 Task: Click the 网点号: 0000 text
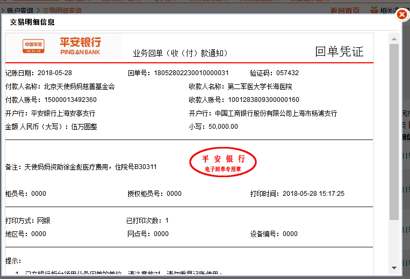click(148, 234)
